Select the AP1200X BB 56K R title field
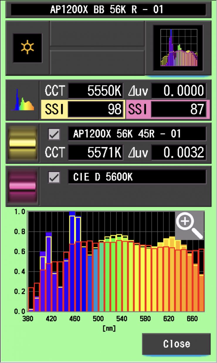The height and width of the screenshot is (363, 217). coord(108,9)
